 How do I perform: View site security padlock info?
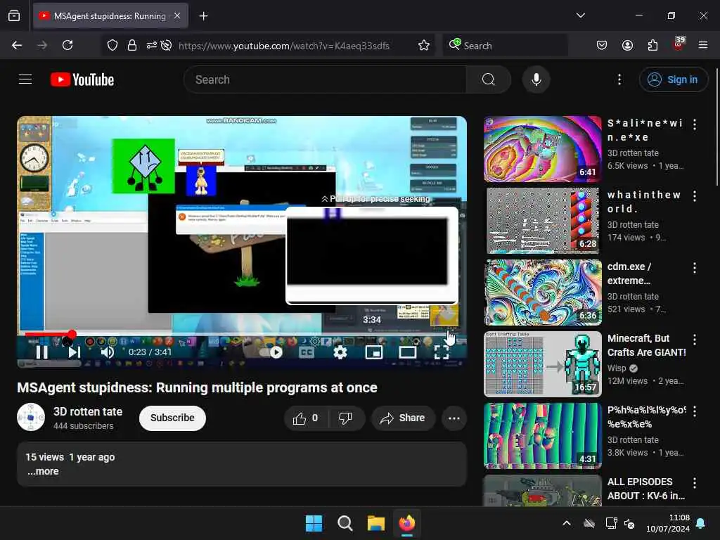[x=132, y=45]
